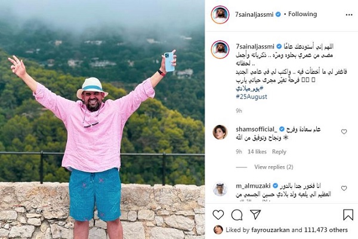The height and width of the screenshot is (239, 358).
Task: Open the #25August hashtag
Action: pos(251,97)
